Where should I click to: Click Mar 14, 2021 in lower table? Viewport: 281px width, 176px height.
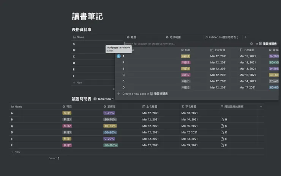pyautogui.click(x=189, y=119)
